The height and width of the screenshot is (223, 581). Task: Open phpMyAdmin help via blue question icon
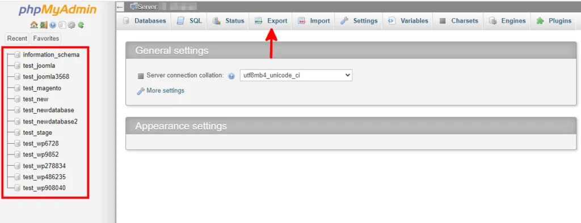53,25
